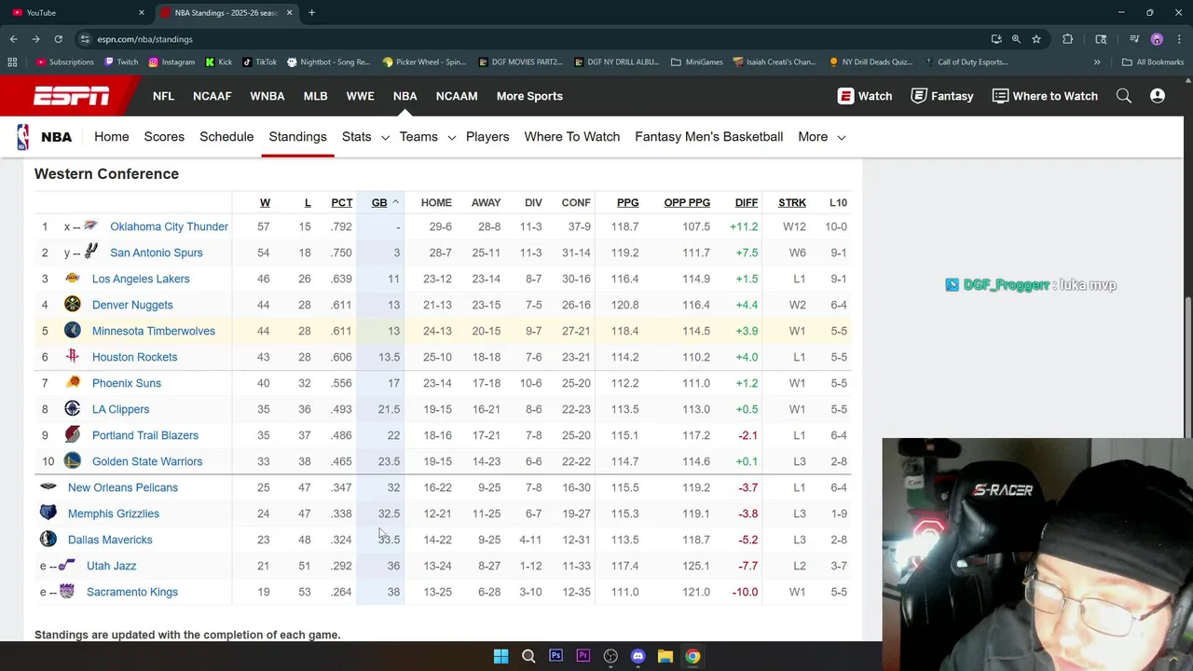Select NFL in the ESPN top menu
Viewport: 1193px width, 671px height.
[163, 96]
